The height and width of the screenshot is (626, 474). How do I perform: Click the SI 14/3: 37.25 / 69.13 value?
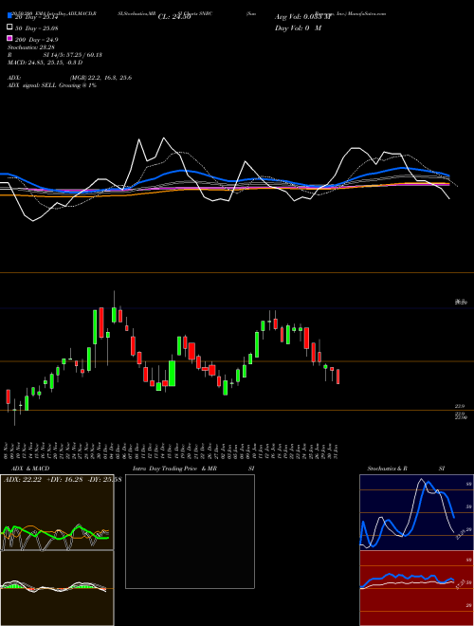tap(73, 55)
